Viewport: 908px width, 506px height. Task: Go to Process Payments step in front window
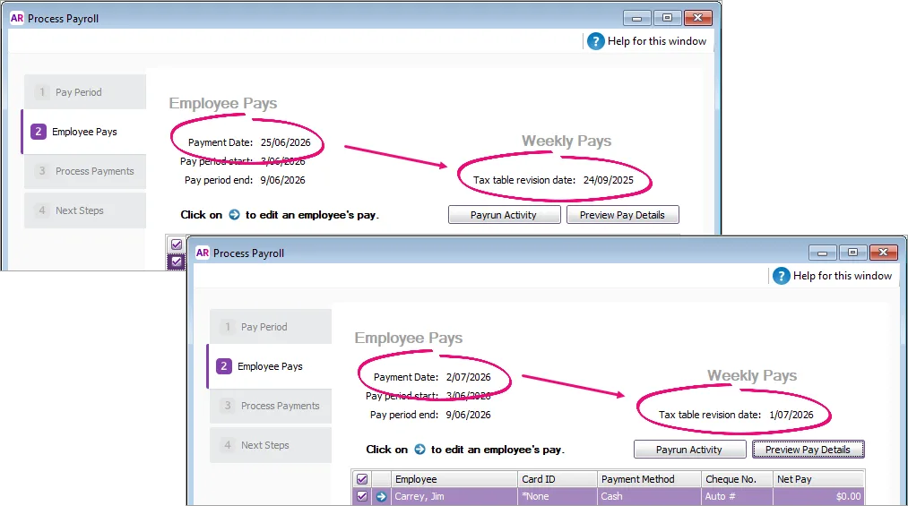pos(271,406)
